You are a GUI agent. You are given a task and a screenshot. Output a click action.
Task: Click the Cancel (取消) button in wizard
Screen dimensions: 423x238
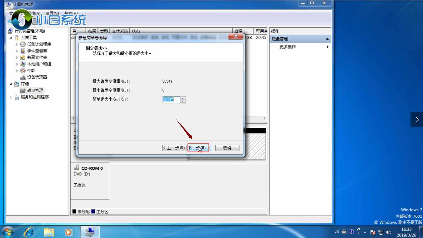tap(227, 148)
